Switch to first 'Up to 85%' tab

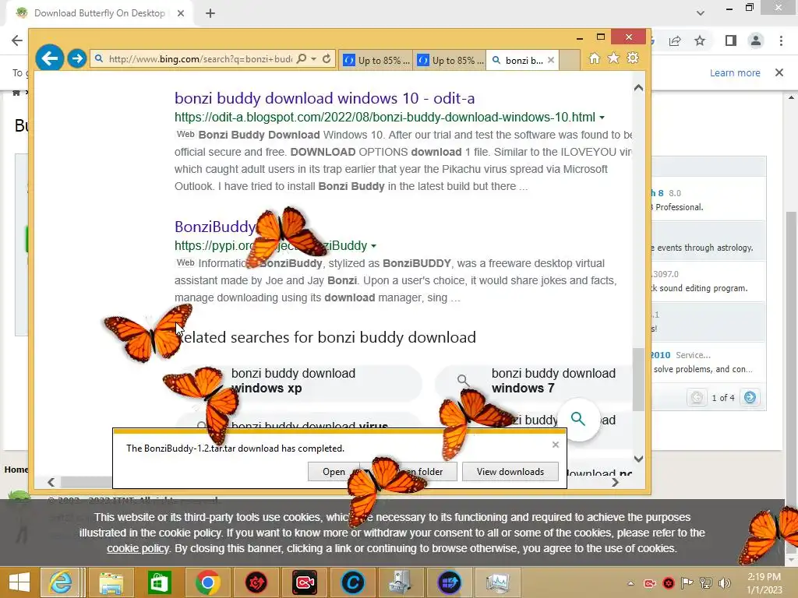(x=376, y=60)
